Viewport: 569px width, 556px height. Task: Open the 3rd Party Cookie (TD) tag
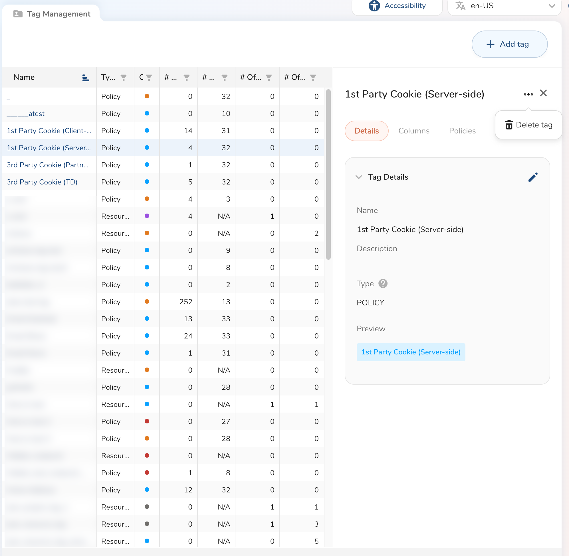42,182
